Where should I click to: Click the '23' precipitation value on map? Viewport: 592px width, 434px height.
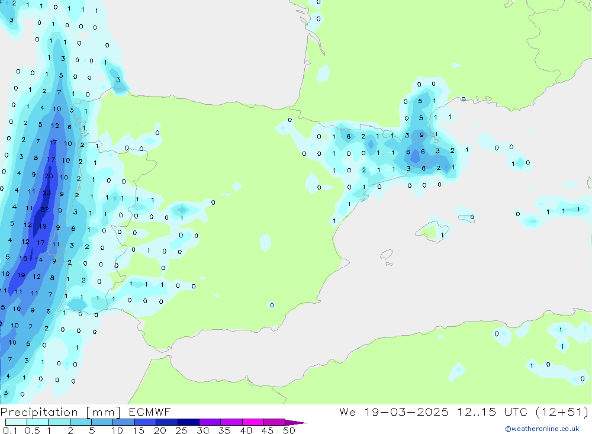(46, 192)
